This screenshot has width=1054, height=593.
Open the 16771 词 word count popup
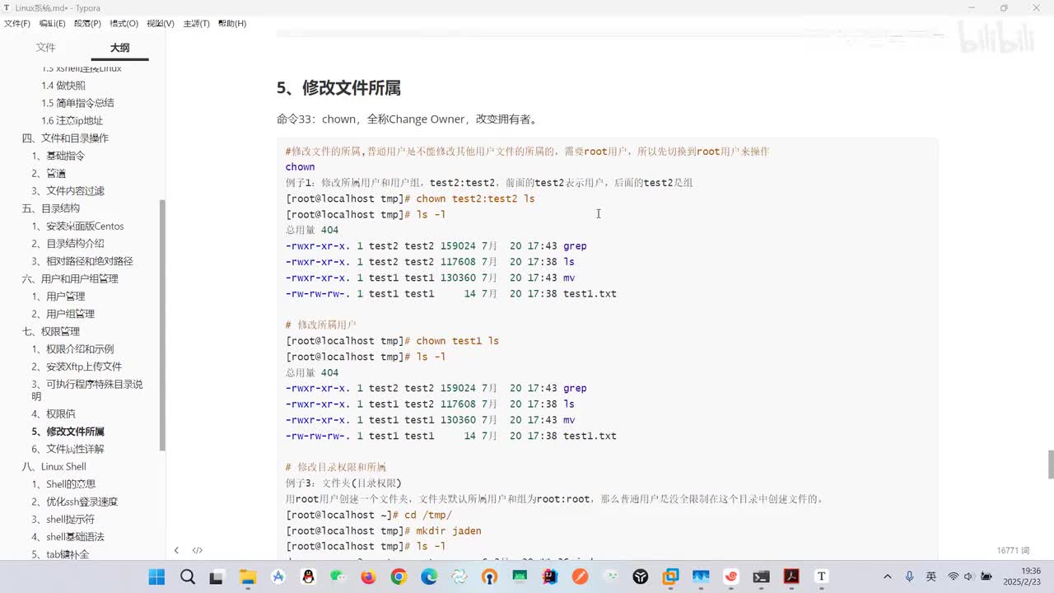[1014, 550]
